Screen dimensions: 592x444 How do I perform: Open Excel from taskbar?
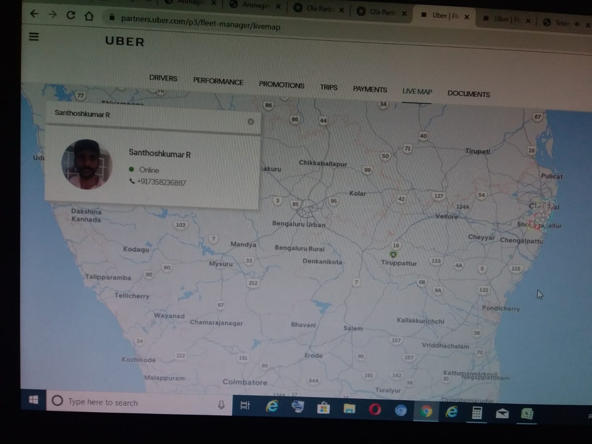[x=527, y=414]
